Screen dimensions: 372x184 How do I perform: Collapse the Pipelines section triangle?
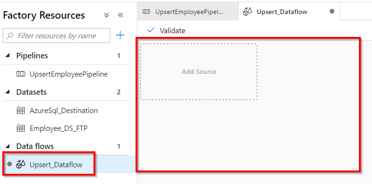(8, 56)
